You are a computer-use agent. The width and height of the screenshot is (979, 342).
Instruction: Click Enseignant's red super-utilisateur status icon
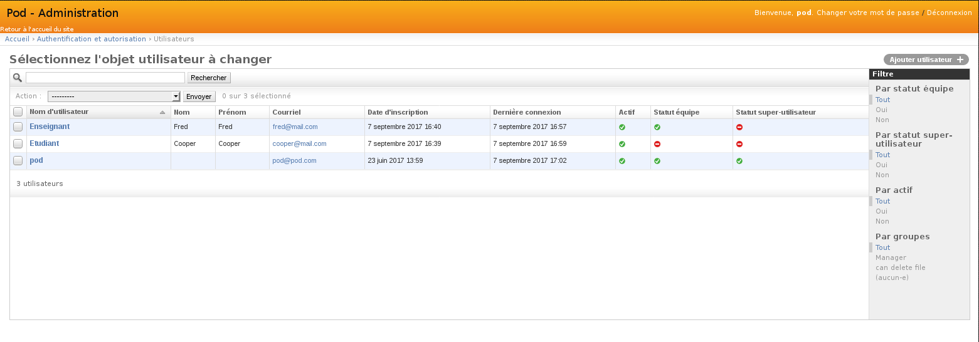coord(739,127)
